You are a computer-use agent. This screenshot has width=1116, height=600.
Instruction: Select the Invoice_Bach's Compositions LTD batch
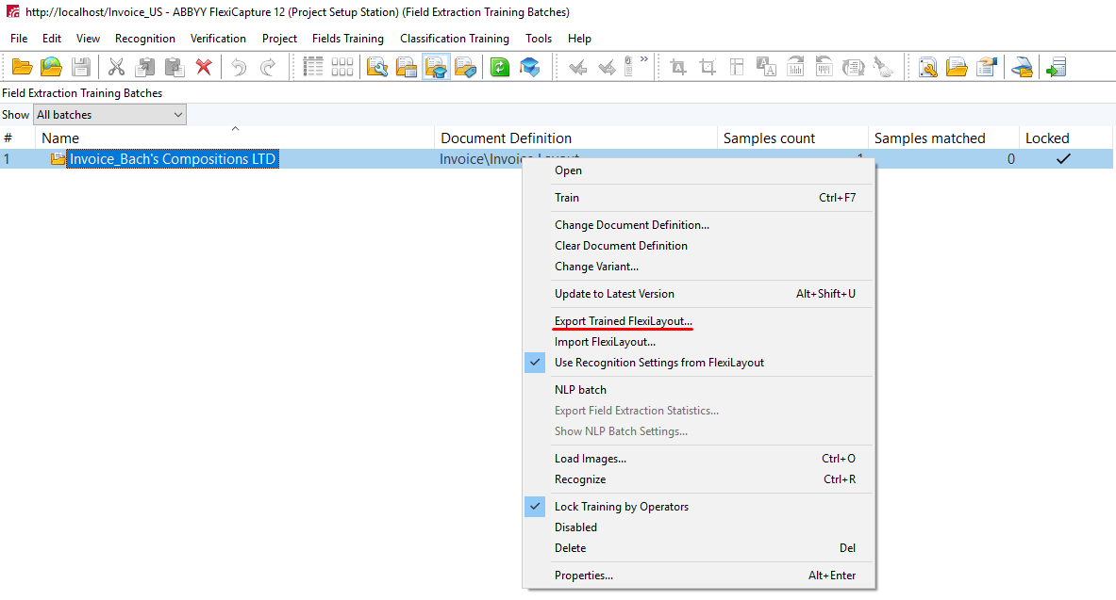(173, 158)
